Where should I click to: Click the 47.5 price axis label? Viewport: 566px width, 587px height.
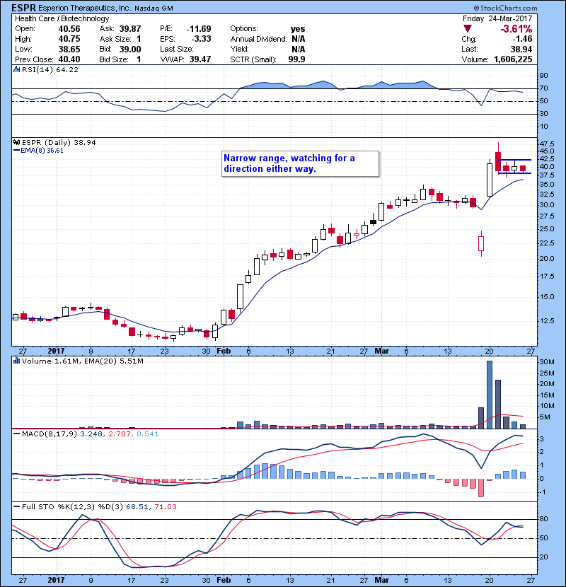tap(545, 144)
